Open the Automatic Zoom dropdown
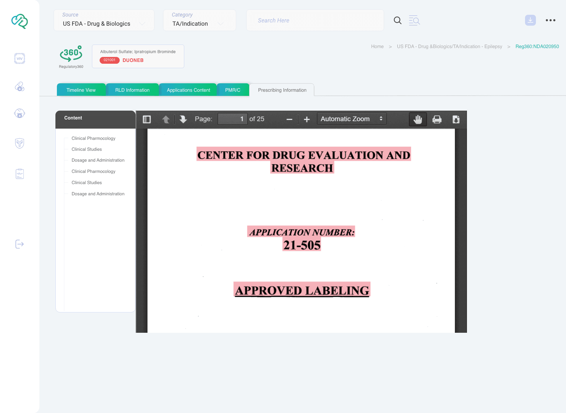 pyautogui.click(x=351, y=119)
